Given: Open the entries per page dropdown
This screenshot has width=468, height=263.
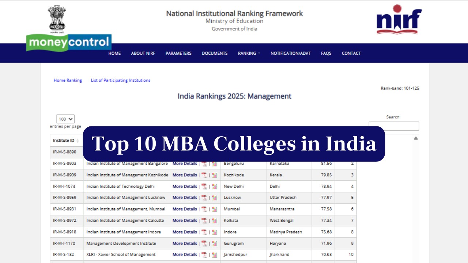Looking at the screenshot, I should (65, 119).
